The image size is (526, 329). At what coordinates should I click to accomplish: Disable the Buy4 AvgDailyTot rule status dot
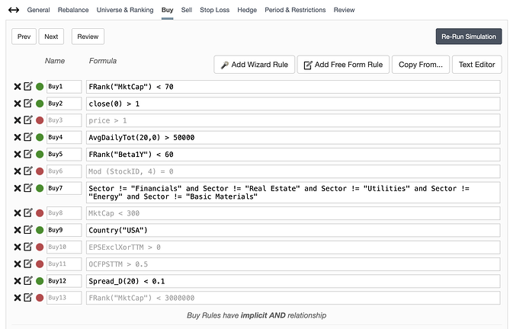pos(40,137)
